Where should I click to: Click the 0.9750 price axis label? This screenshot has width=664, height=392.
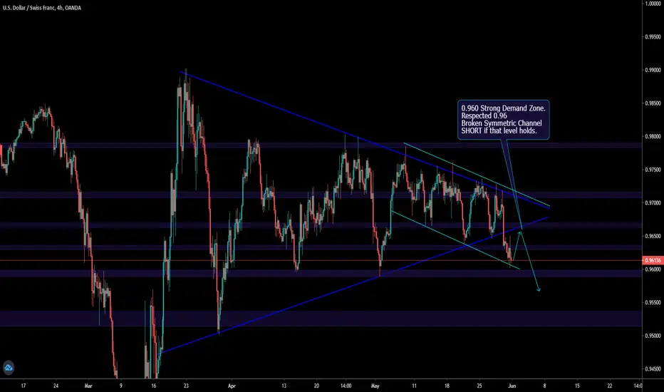click(653, 170)
